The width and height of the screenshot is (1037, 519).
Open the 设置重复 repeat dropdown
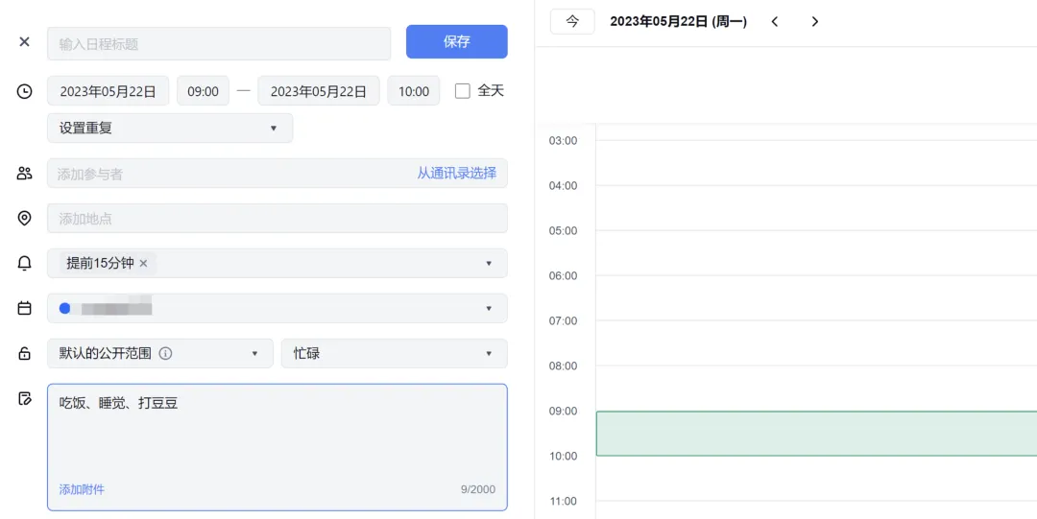click(170, 128)
